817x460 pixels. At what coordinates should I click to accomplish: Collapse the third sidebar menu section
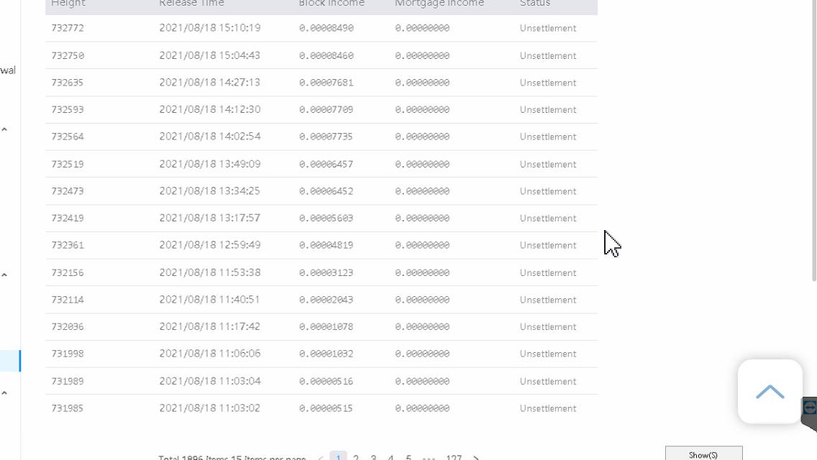click(x=4, y=393)
